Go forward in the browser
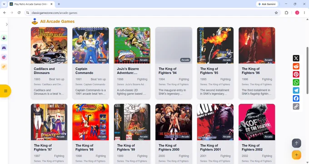Viewport: 309px width, 164px height. (x=12, y=13)
